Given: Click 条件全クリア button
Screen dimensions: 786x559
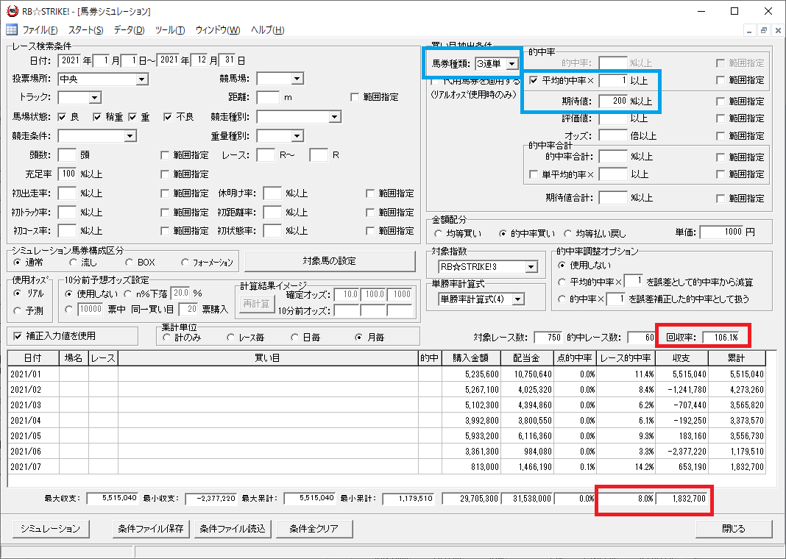Looking at the screenshot, I should [x=314, y=528].
